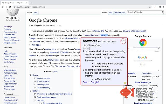Click the address bar URL
This screenshot has width=166, height=104.
click(x=31, y=7)
